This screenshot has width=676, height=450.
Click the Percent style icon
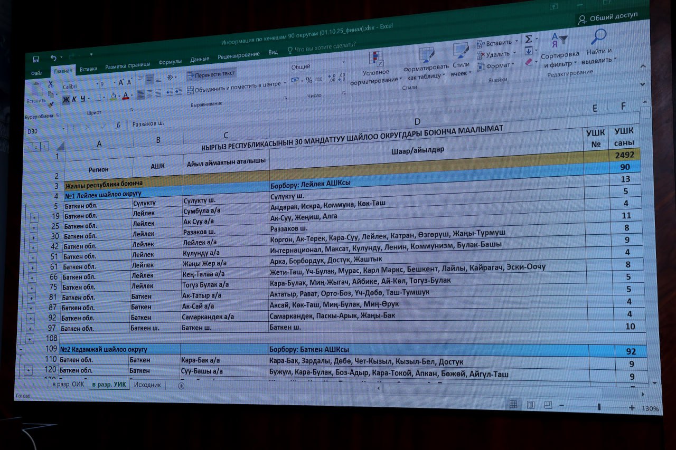coord(309,80)
